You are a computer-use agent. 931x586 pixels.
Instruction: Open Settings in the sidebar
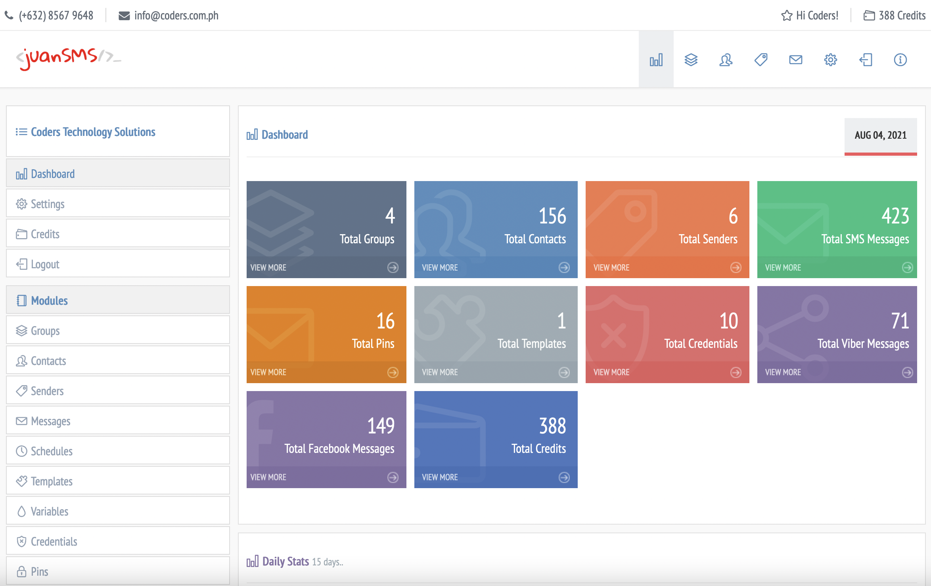coord(118,203)
